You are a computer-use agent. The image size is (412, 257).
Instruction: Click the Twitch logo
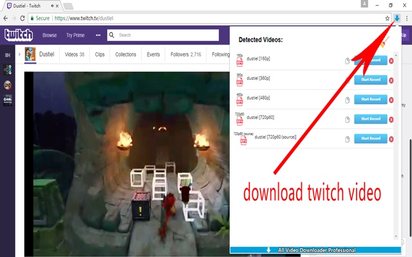tap(19, 35)
